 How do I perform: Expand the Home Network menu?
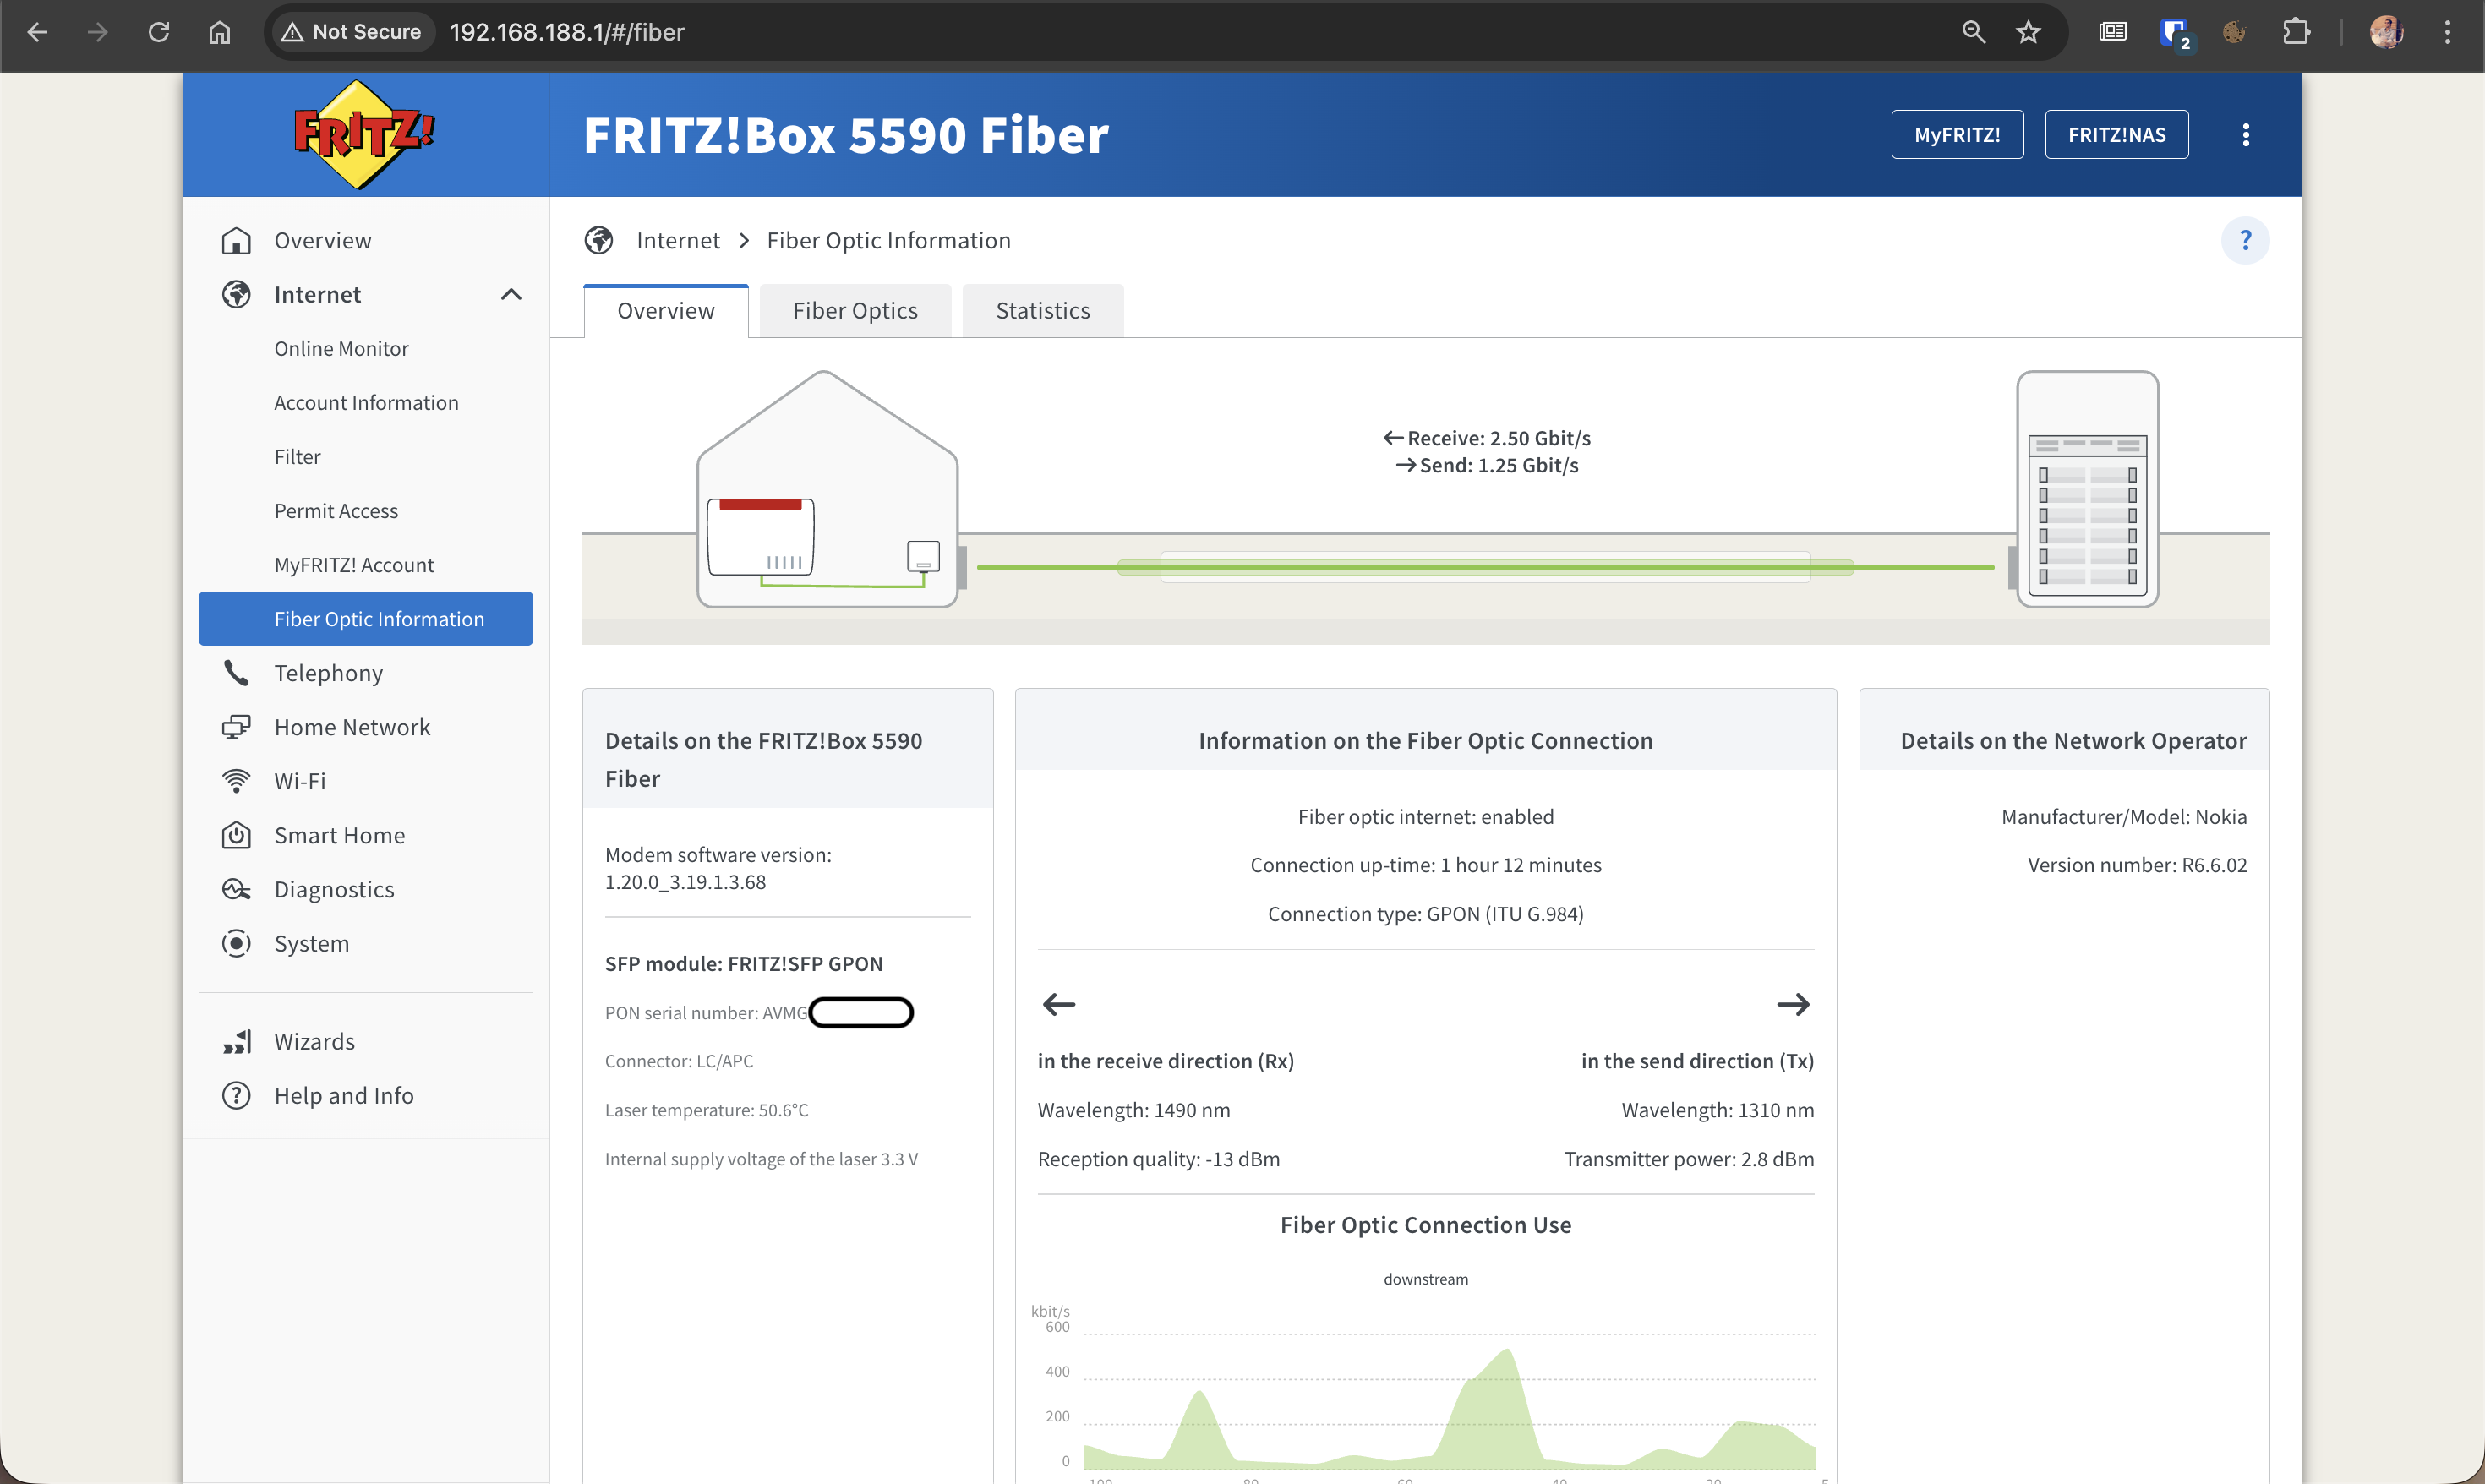[352, 727]
